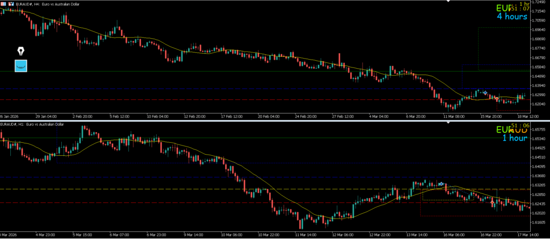Click the white pen nib icon

(20, 52)
